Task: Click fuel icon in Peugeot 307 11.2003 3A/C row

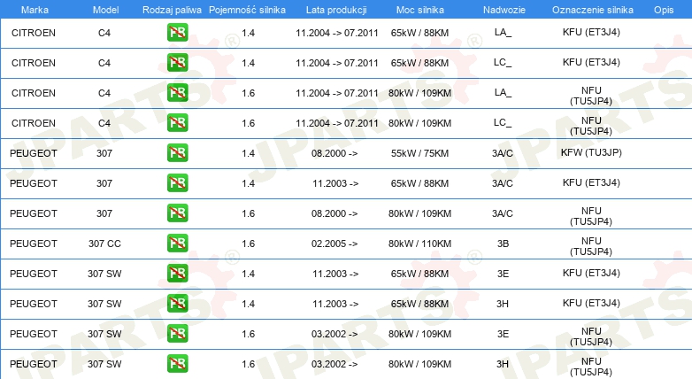Action: pyautogui.click(x=177, y=183)
